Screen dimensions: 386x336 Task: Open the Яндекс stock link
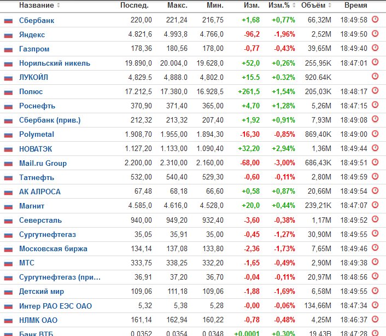(32, 34)
